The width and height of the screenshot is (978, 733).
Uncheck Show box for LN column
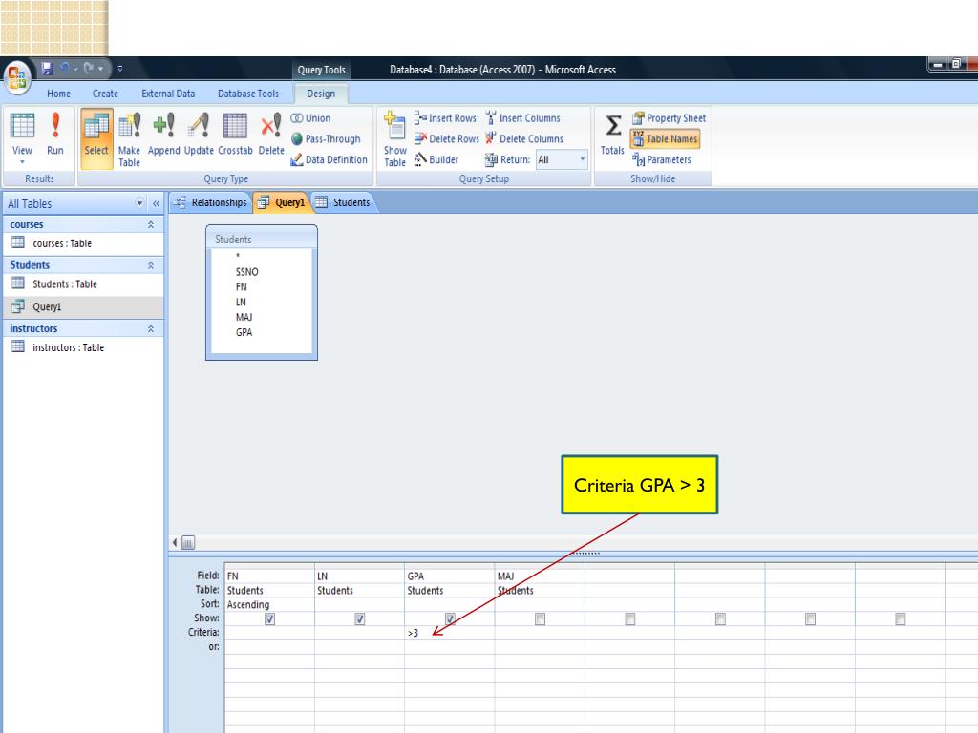pos(360,618)
